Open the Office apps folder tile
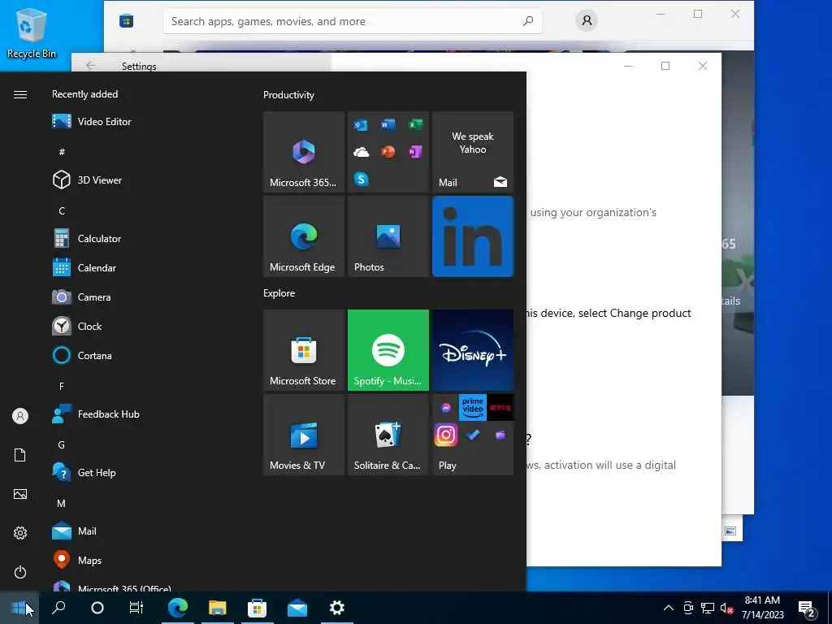832x624 pixels. click(388, 152)
